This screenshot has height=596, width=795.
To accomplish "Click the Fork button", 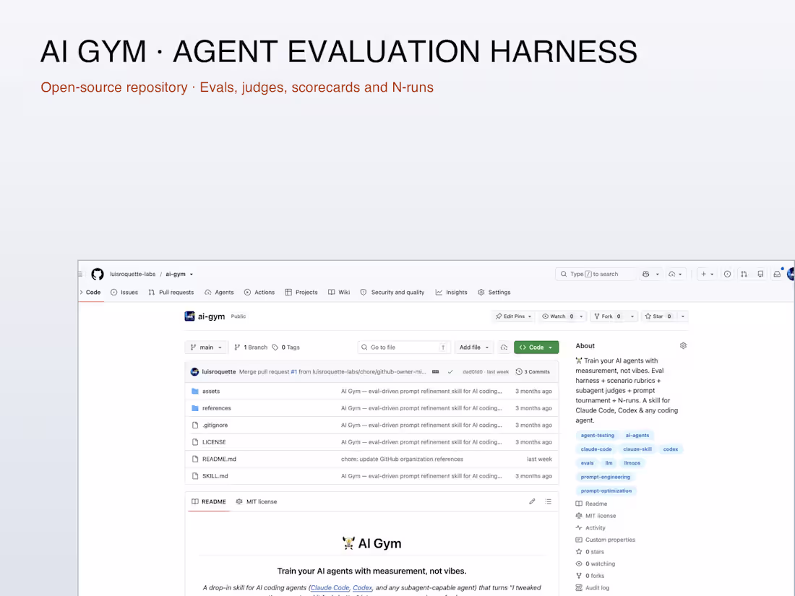I will [x=607, y=316].
